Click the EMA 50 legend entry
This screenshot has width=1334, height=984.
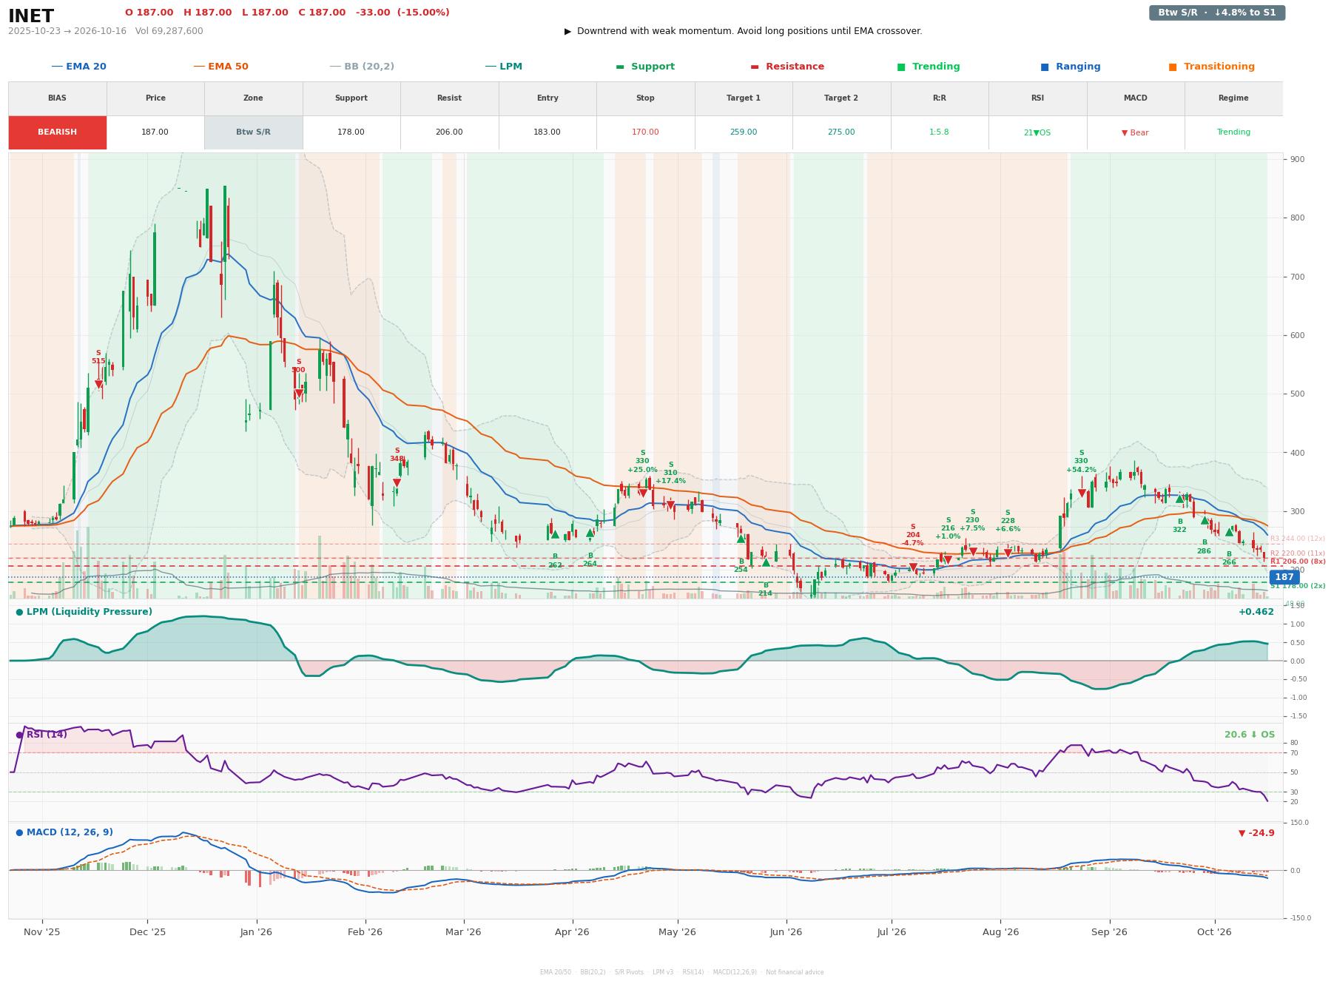[x=220, y=67]
